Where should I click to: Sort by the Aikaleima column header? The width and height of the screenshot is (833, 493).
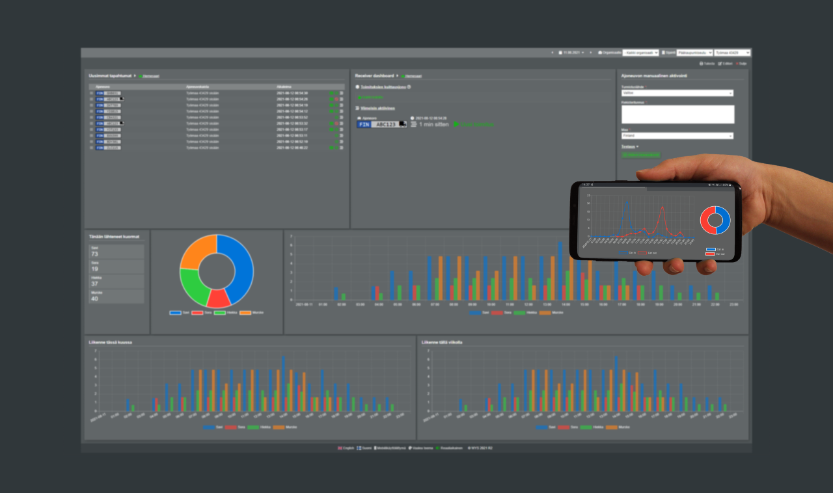tap(284, 87)
